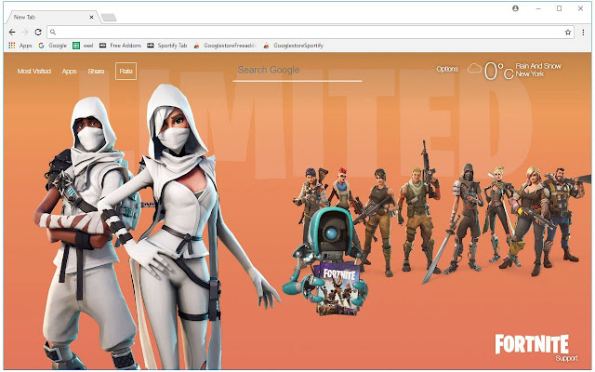595x372 pixels.
Task: Go back with the browser back arrow
Action: click(12, 33)
